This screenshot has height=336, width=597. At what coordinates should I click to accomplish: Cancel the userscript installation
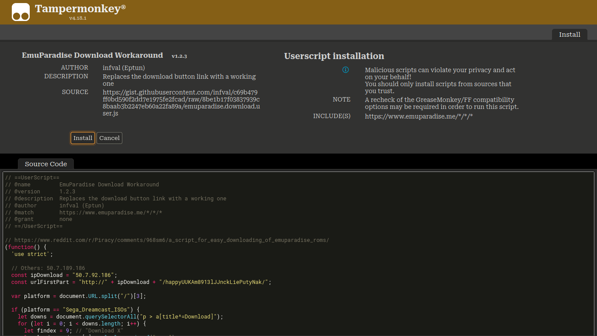[109, 138]
